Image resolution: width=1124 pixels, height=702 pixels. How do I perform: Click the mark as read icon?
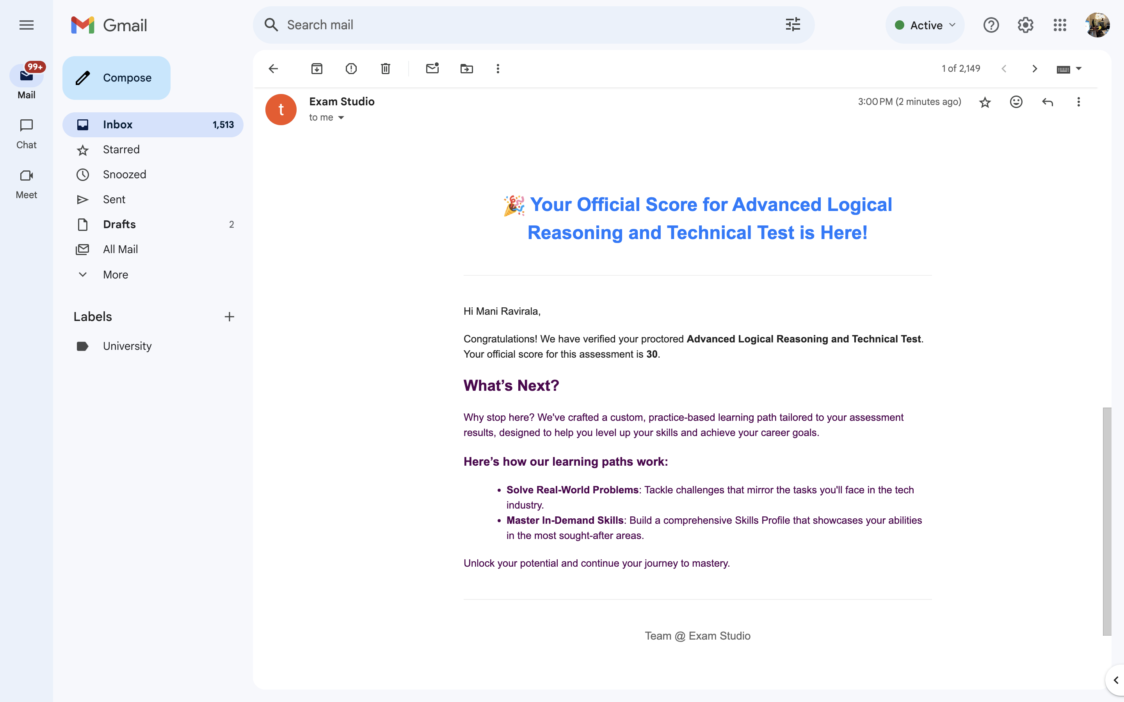click(x=433, y=69)
